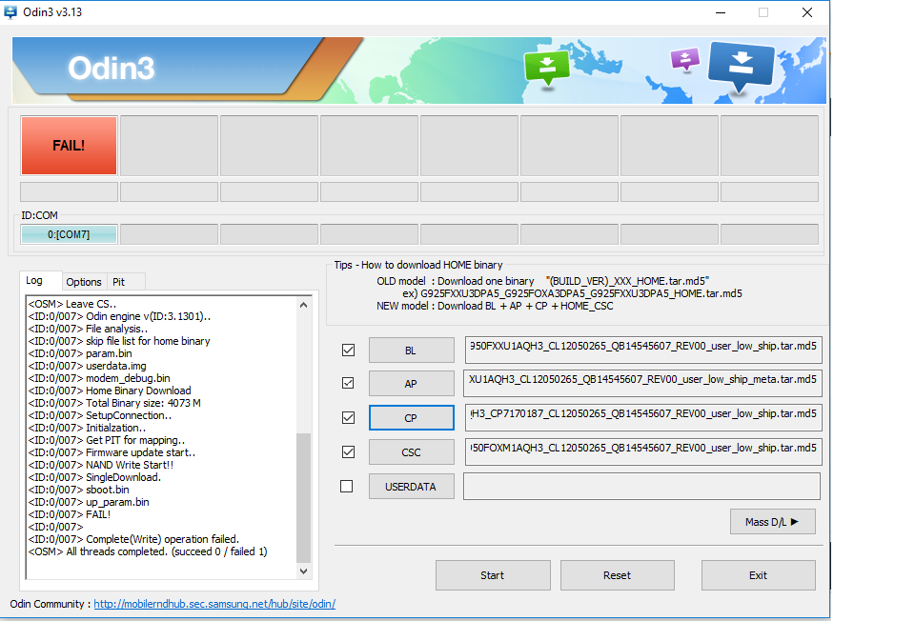Click the 'NAND Write Start!!' log line
915x621 pixels.
point(101,465)
